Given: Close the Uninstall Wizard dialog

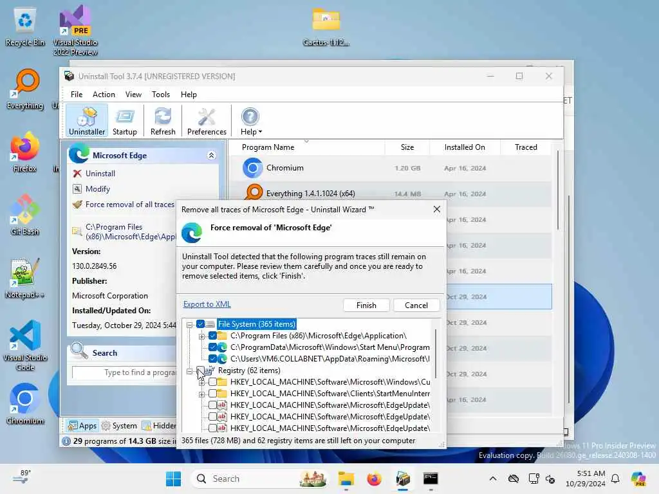Looking at the screenshot, I should pos(437,209).
